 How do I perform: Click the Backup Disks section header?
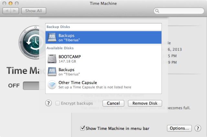pos(58,27)
